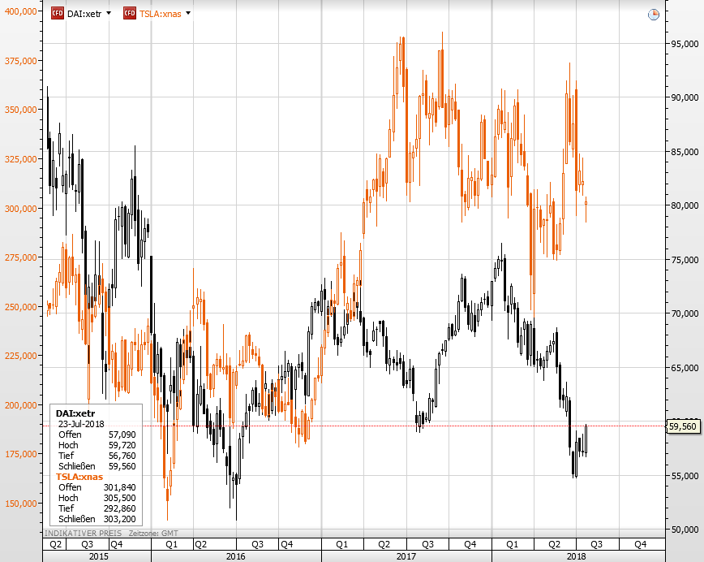Image resolution: width=704 pixels, height=562 pixels.
Task: Click the 400,000 left axis value
Action: 20,11
